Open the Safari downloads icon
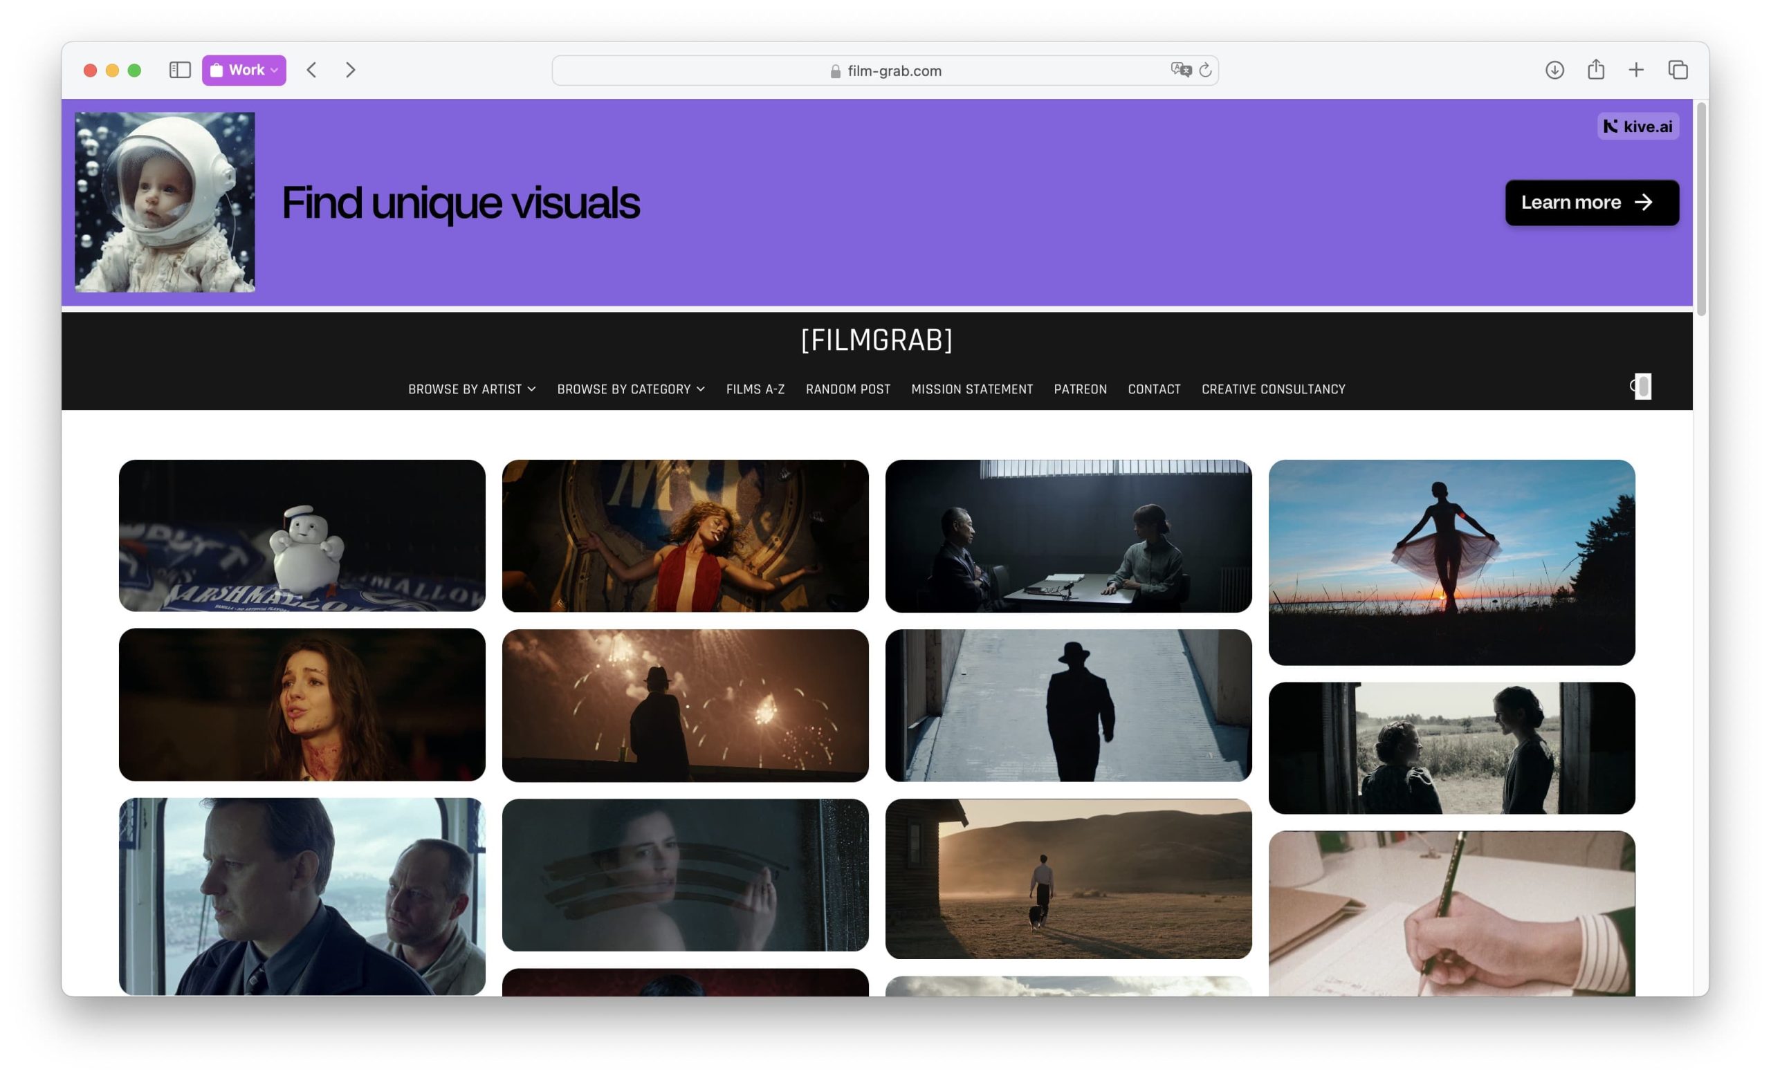The image size is (1771, 1078). 1554,70
